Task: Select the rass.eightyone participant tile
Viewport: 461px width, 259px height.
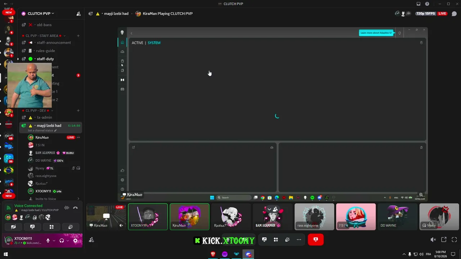Action: [x=314, y=217]
